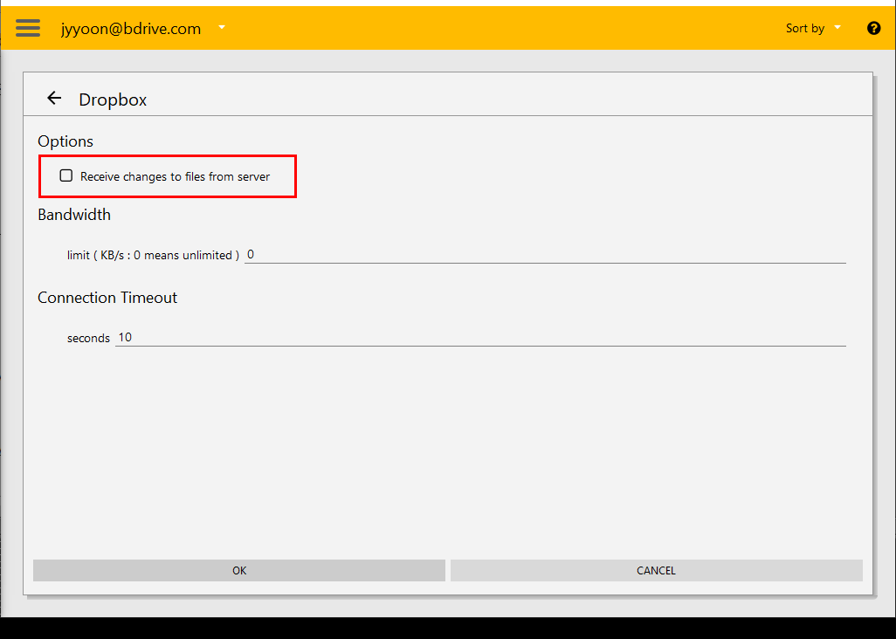896x639 pixels.
Task: Click the Options heading
Action: click(65, 141)
